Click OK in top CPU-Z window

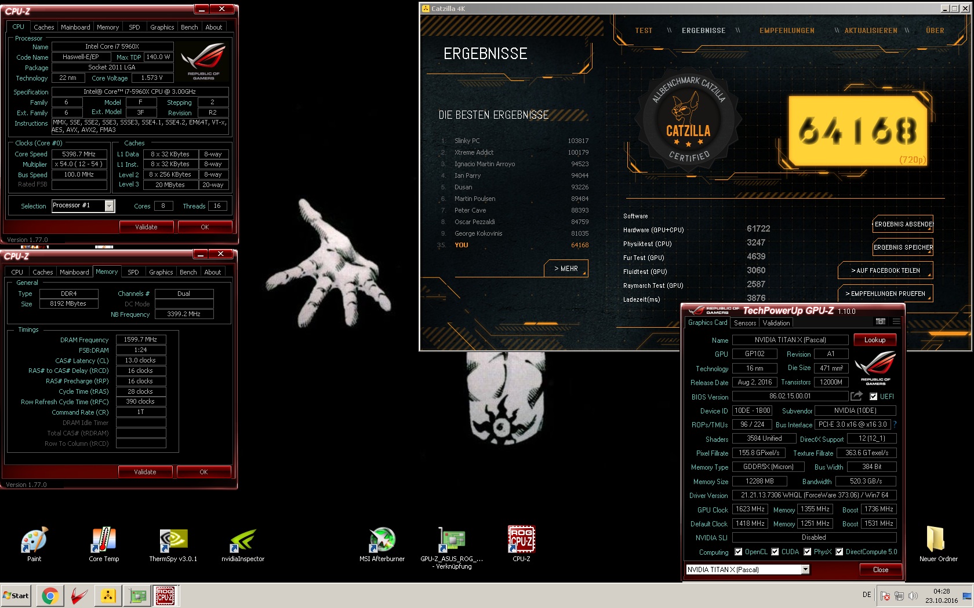pos(205,227)
